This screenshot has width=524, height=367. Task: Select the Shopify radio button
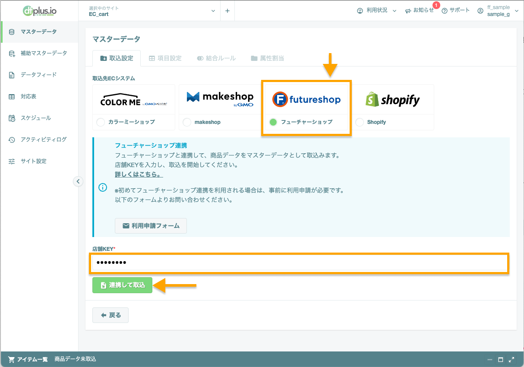360,122
